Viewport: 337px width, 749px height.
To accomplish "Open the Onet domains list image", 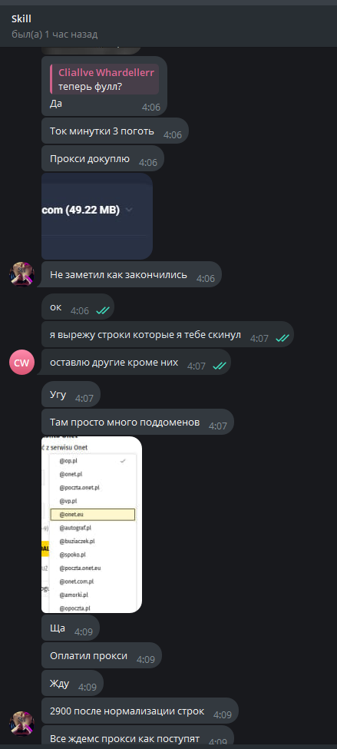I will tap(91, 525).
